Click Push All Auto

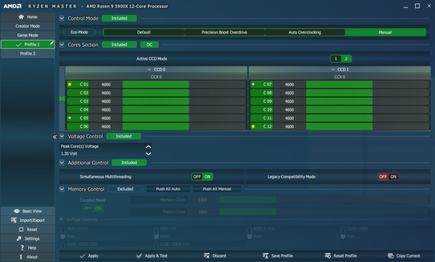[x=168, y=189]
